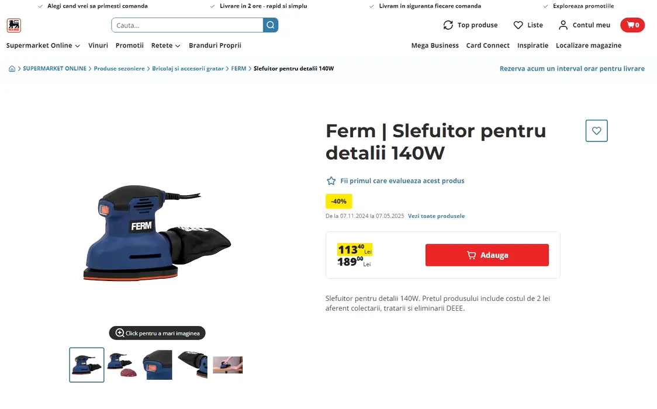Open the Vinuri menu item
The image size is (657, 409).
click(98, 45)
